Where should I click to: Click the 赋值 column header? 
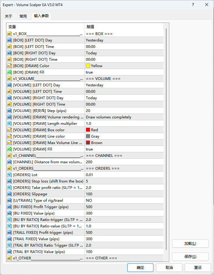pos(124,27)
